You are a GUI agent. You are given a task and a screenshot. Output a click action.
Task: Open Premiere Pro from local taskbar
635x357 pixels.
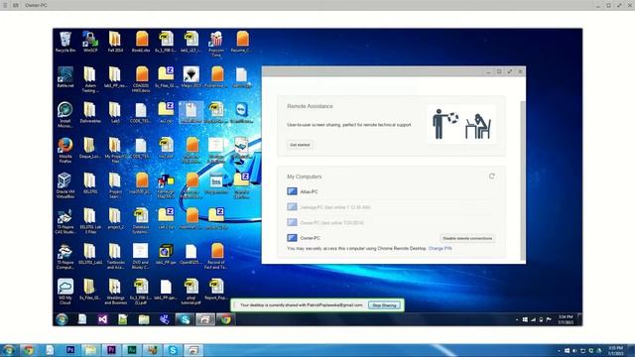[x=111, y=350]
